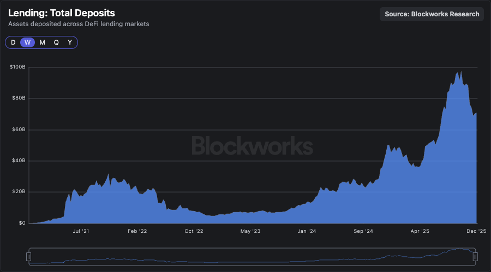The height and width of the screenshot is (272, 491).
Task: Click the chart subtitle about DeFi lending markets
Action: 79,24
